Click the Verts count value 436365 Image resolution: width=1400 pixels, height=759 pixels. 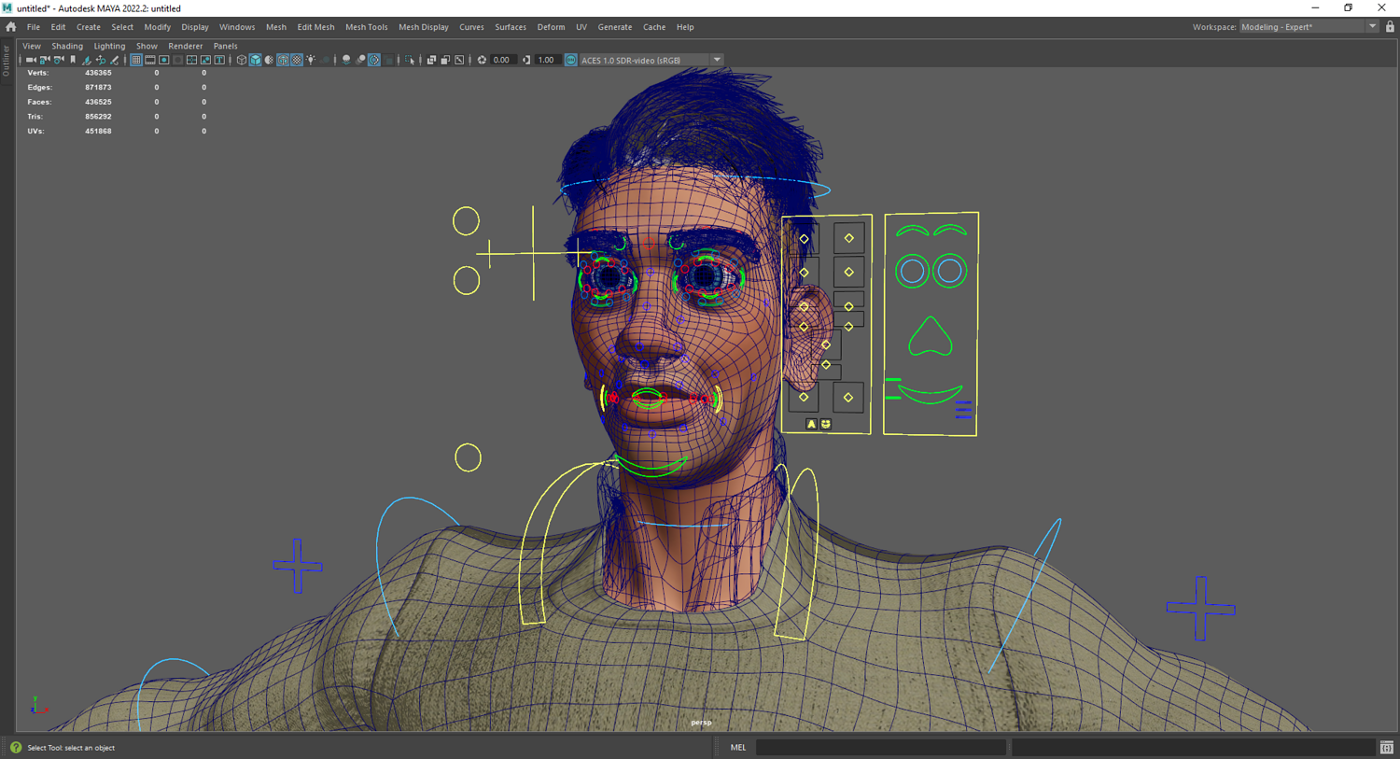coord(98,73)
